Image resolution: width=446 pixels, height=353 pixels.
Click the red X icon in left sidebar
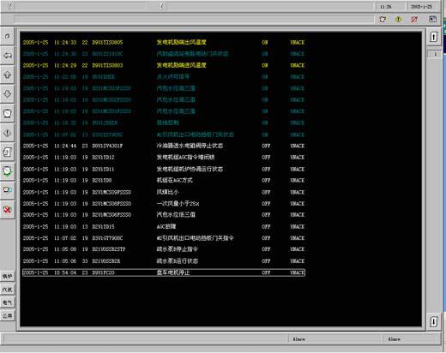pos(8,210)
